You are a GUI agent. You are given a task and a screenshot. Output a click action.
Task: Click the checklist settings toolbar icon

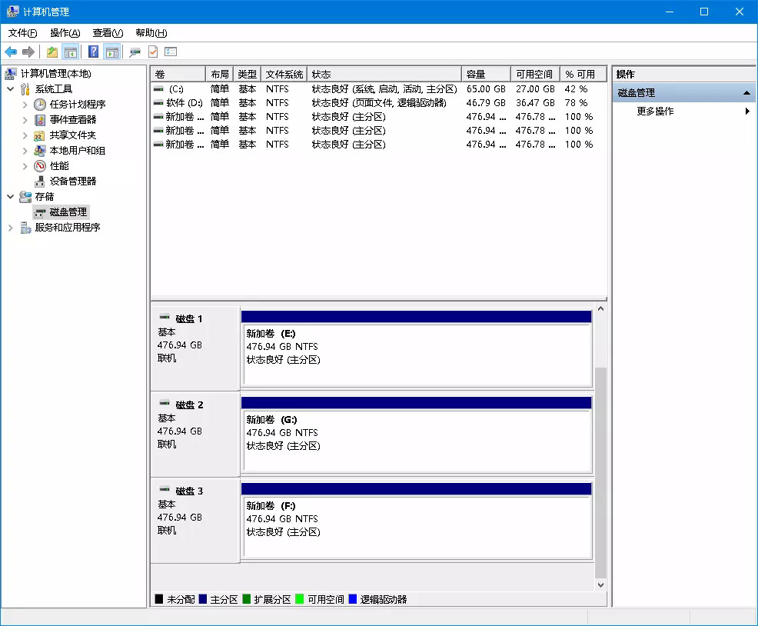tap(171, 52)
